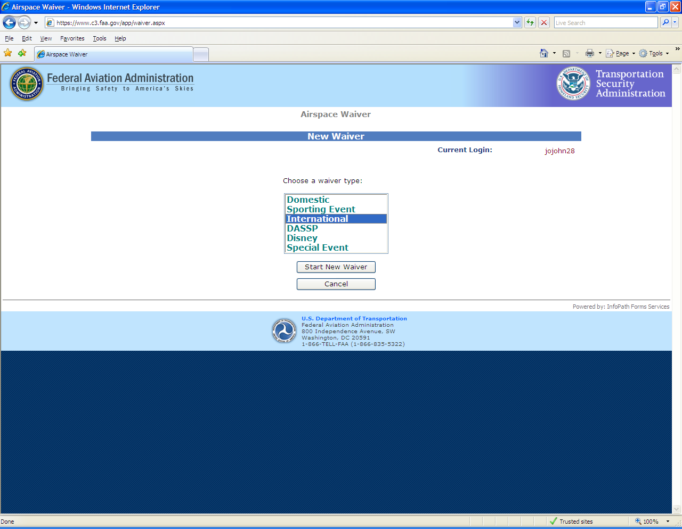Click the page scrollbar up arrow
682x529 pixels.
coord(677,69)
